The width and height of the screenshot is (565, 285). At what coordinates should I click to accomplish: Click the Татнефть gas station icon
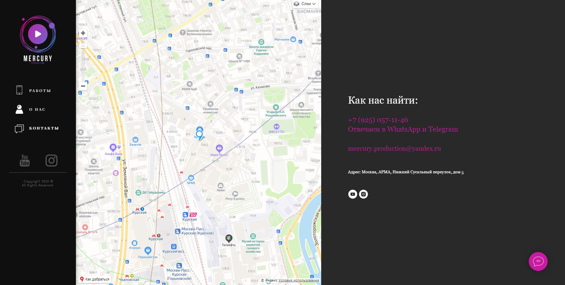tap(229, 238)
